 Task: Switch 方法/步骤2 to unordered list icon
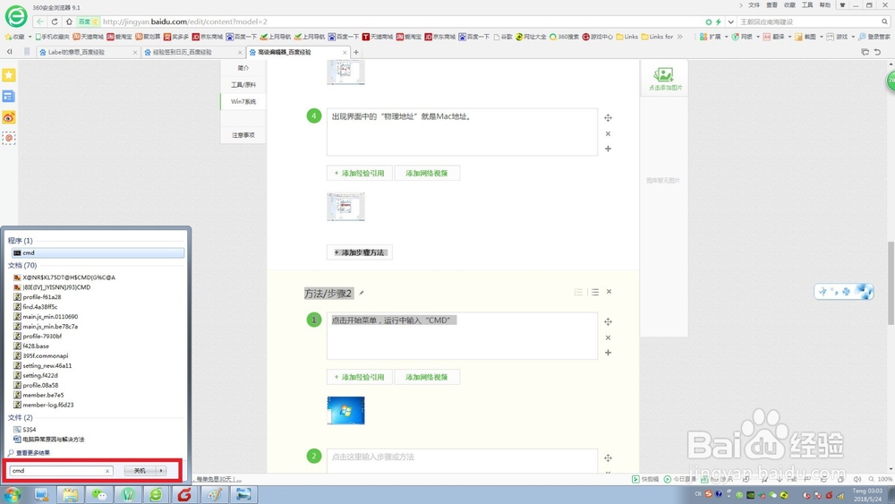click(595, 292)
